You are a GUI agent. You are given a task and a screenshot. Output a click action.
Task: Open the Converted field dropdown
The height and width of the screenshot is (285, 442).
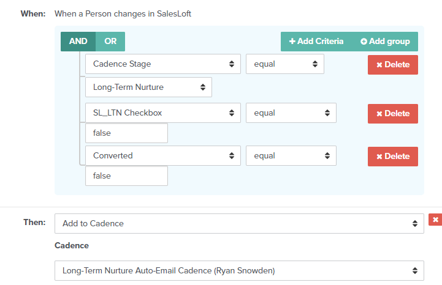[162, 156]
